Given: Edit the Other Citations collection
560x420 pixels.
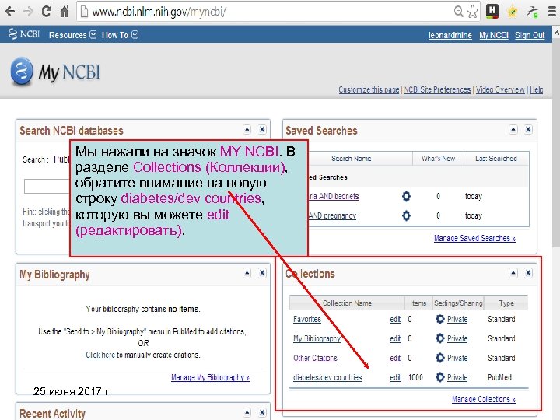Looking at the screenshot, I should coord(395,358).
